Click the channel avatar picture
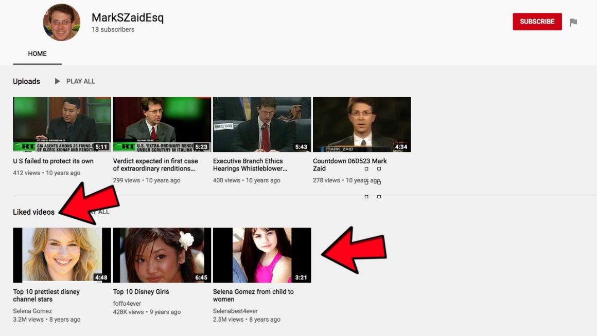This screenshot has width=597, height=336. pyautogui.click(x=62, y=23)
